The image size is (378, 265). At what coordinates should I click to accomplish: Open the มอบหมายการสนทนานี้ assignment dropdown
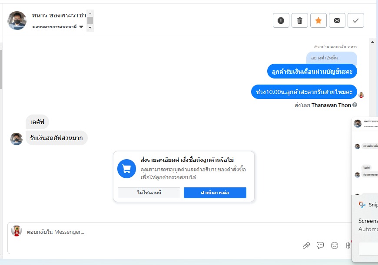[x=58, y=27]
